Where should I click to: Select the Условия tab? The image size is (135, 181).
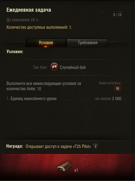[46, 43]
